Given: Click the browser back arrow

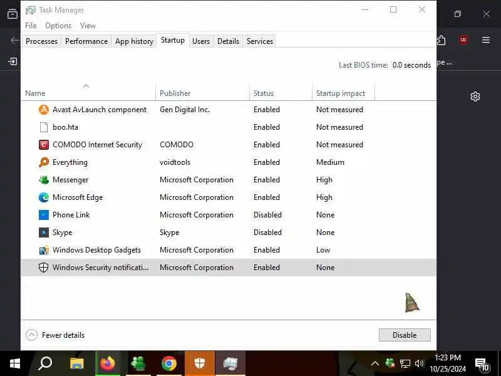Looking at the screenshot, I should pos(14,40).
